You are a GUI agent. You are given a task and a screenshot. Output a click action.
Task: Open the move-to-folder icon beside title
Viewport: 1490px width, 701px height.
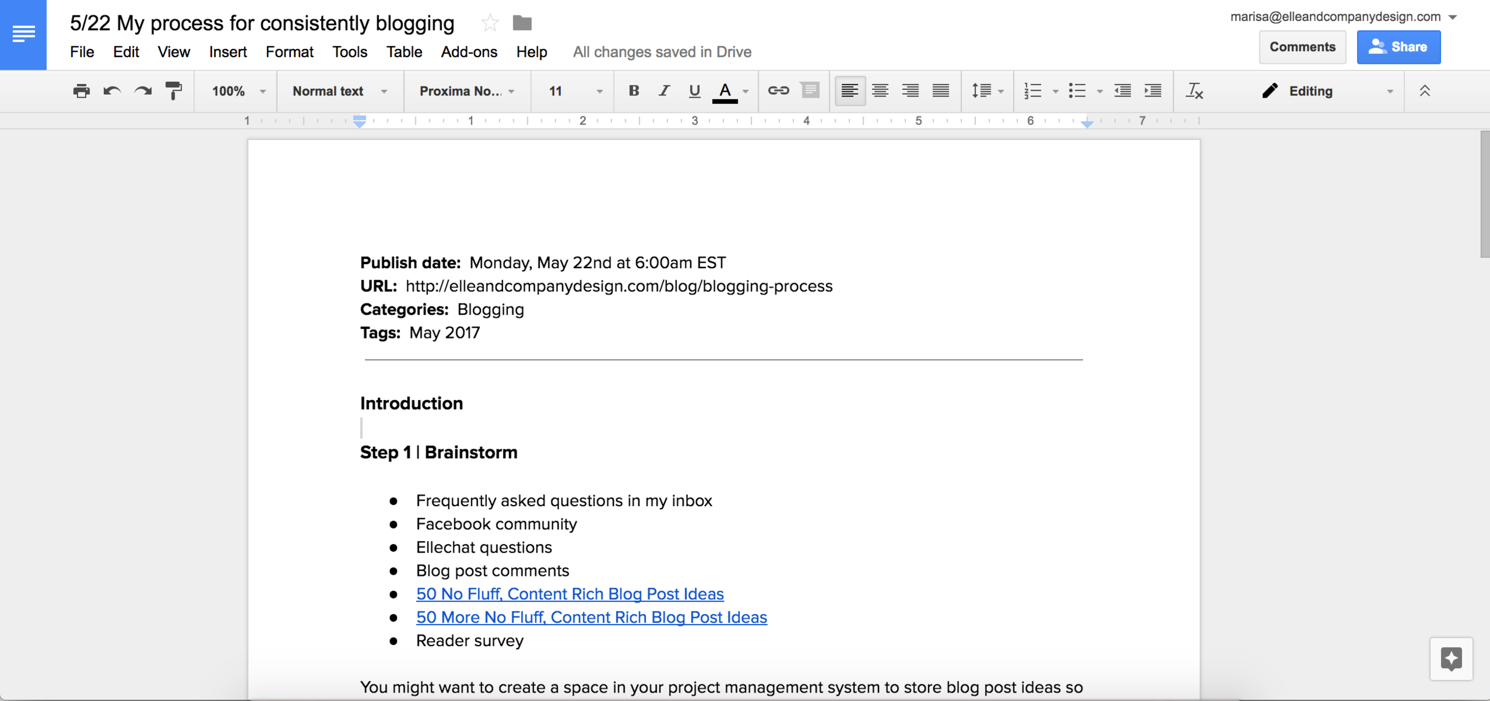522,23
